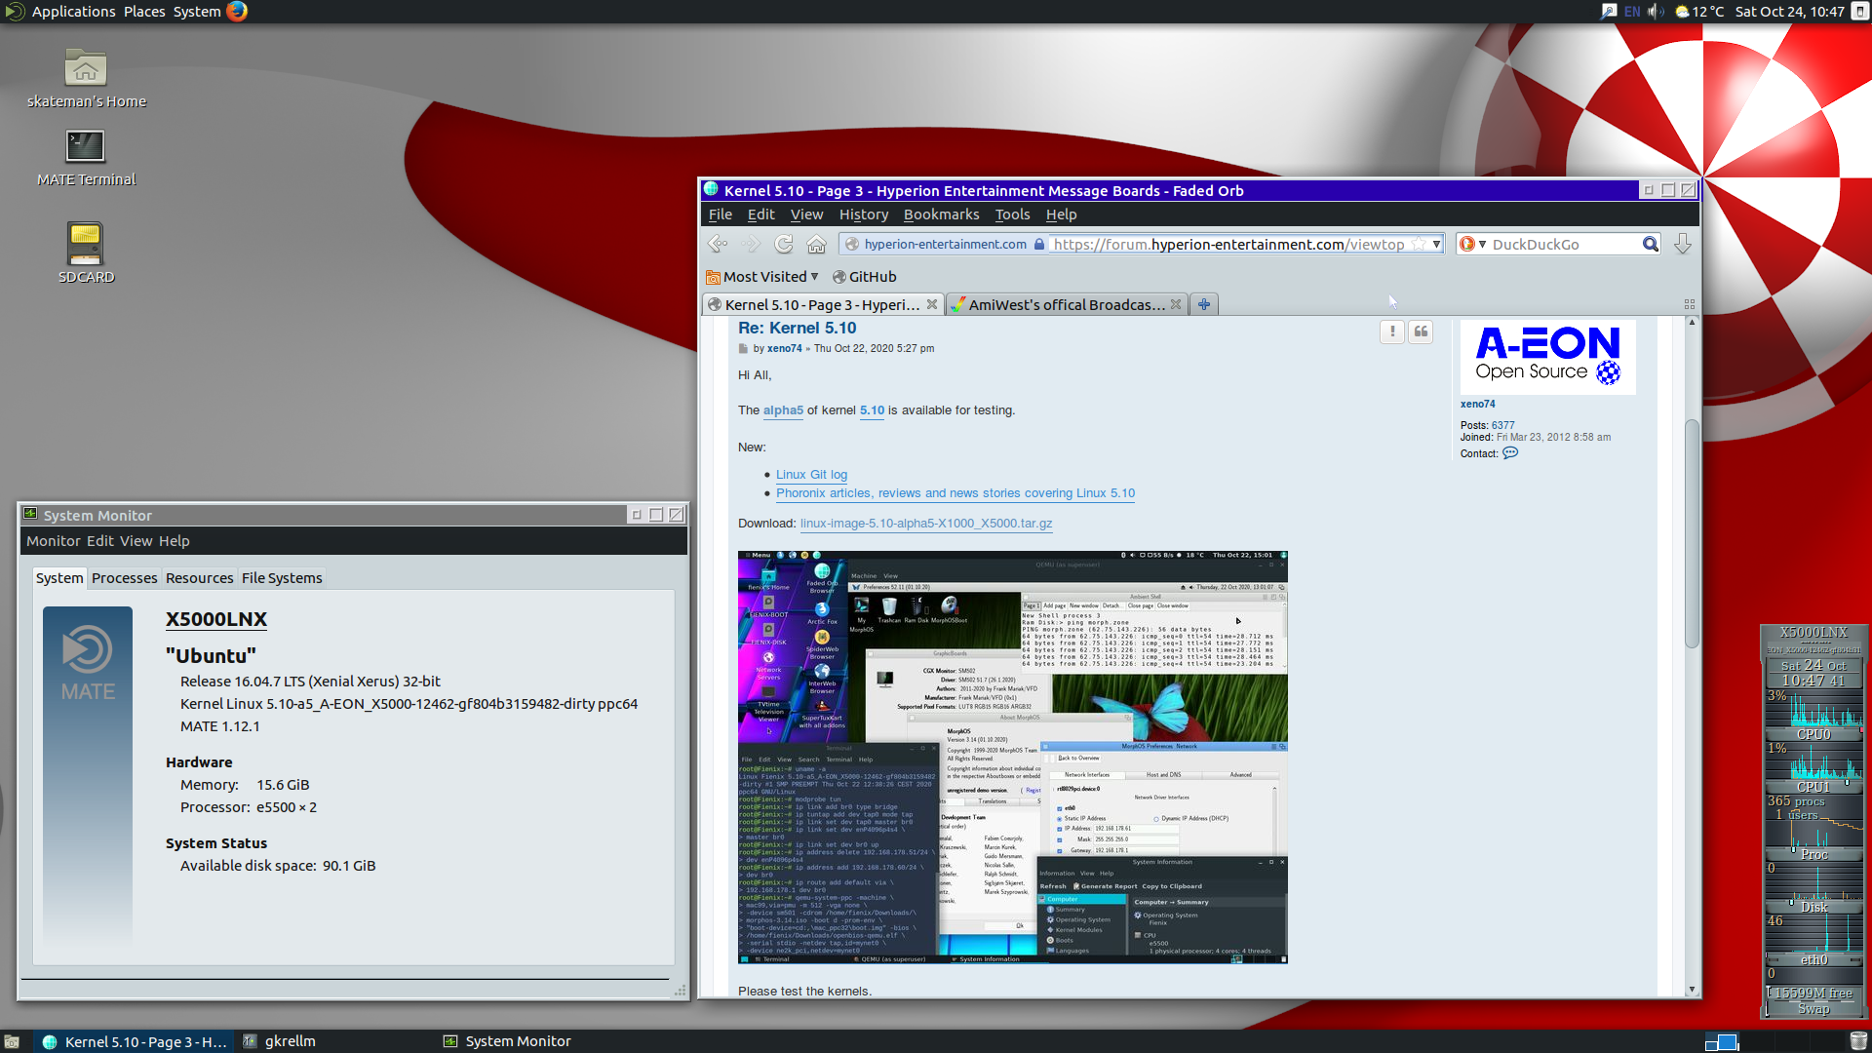Open the search engine selector dropdown
This screenshot has height=1053, width=1872.
tap(1472, 244)
